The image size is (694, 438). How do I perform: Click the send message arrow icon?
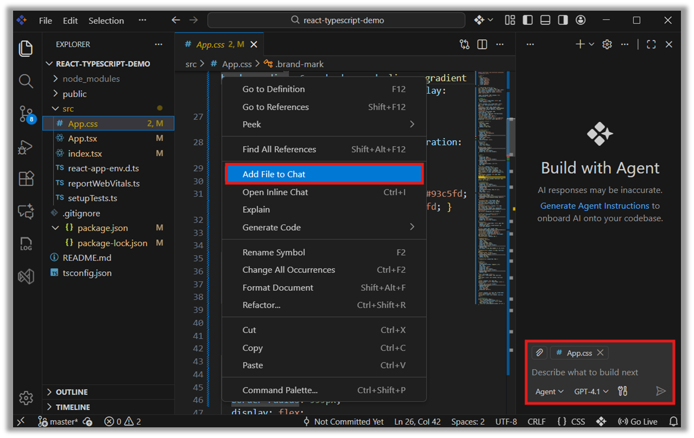coord(661,391)
